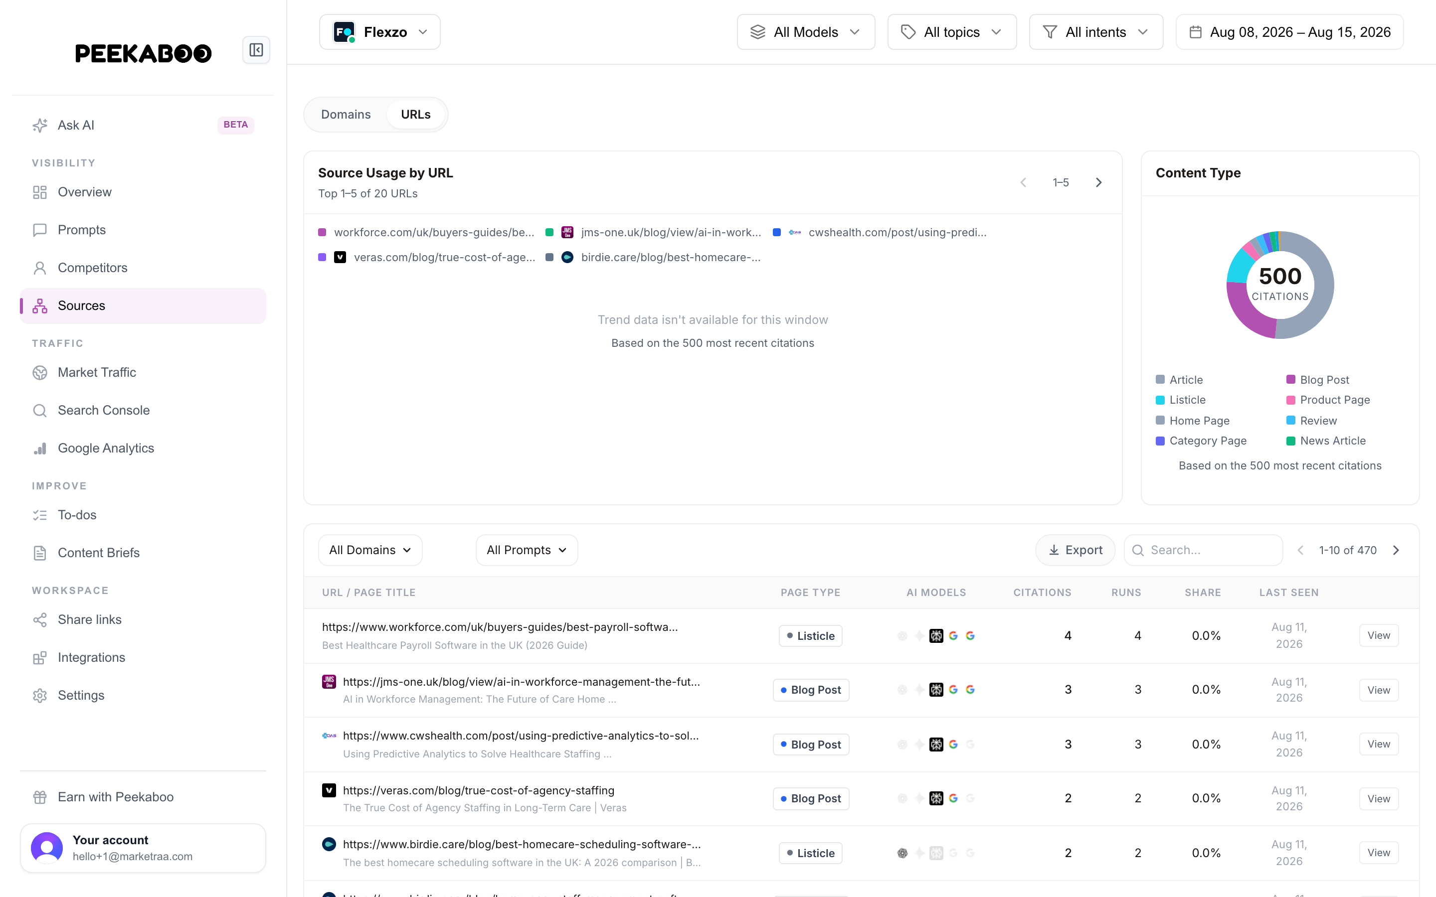Click the Earn with Peekaboo gift icon
Screen dimensions: 1436x897
coord(40,797)
